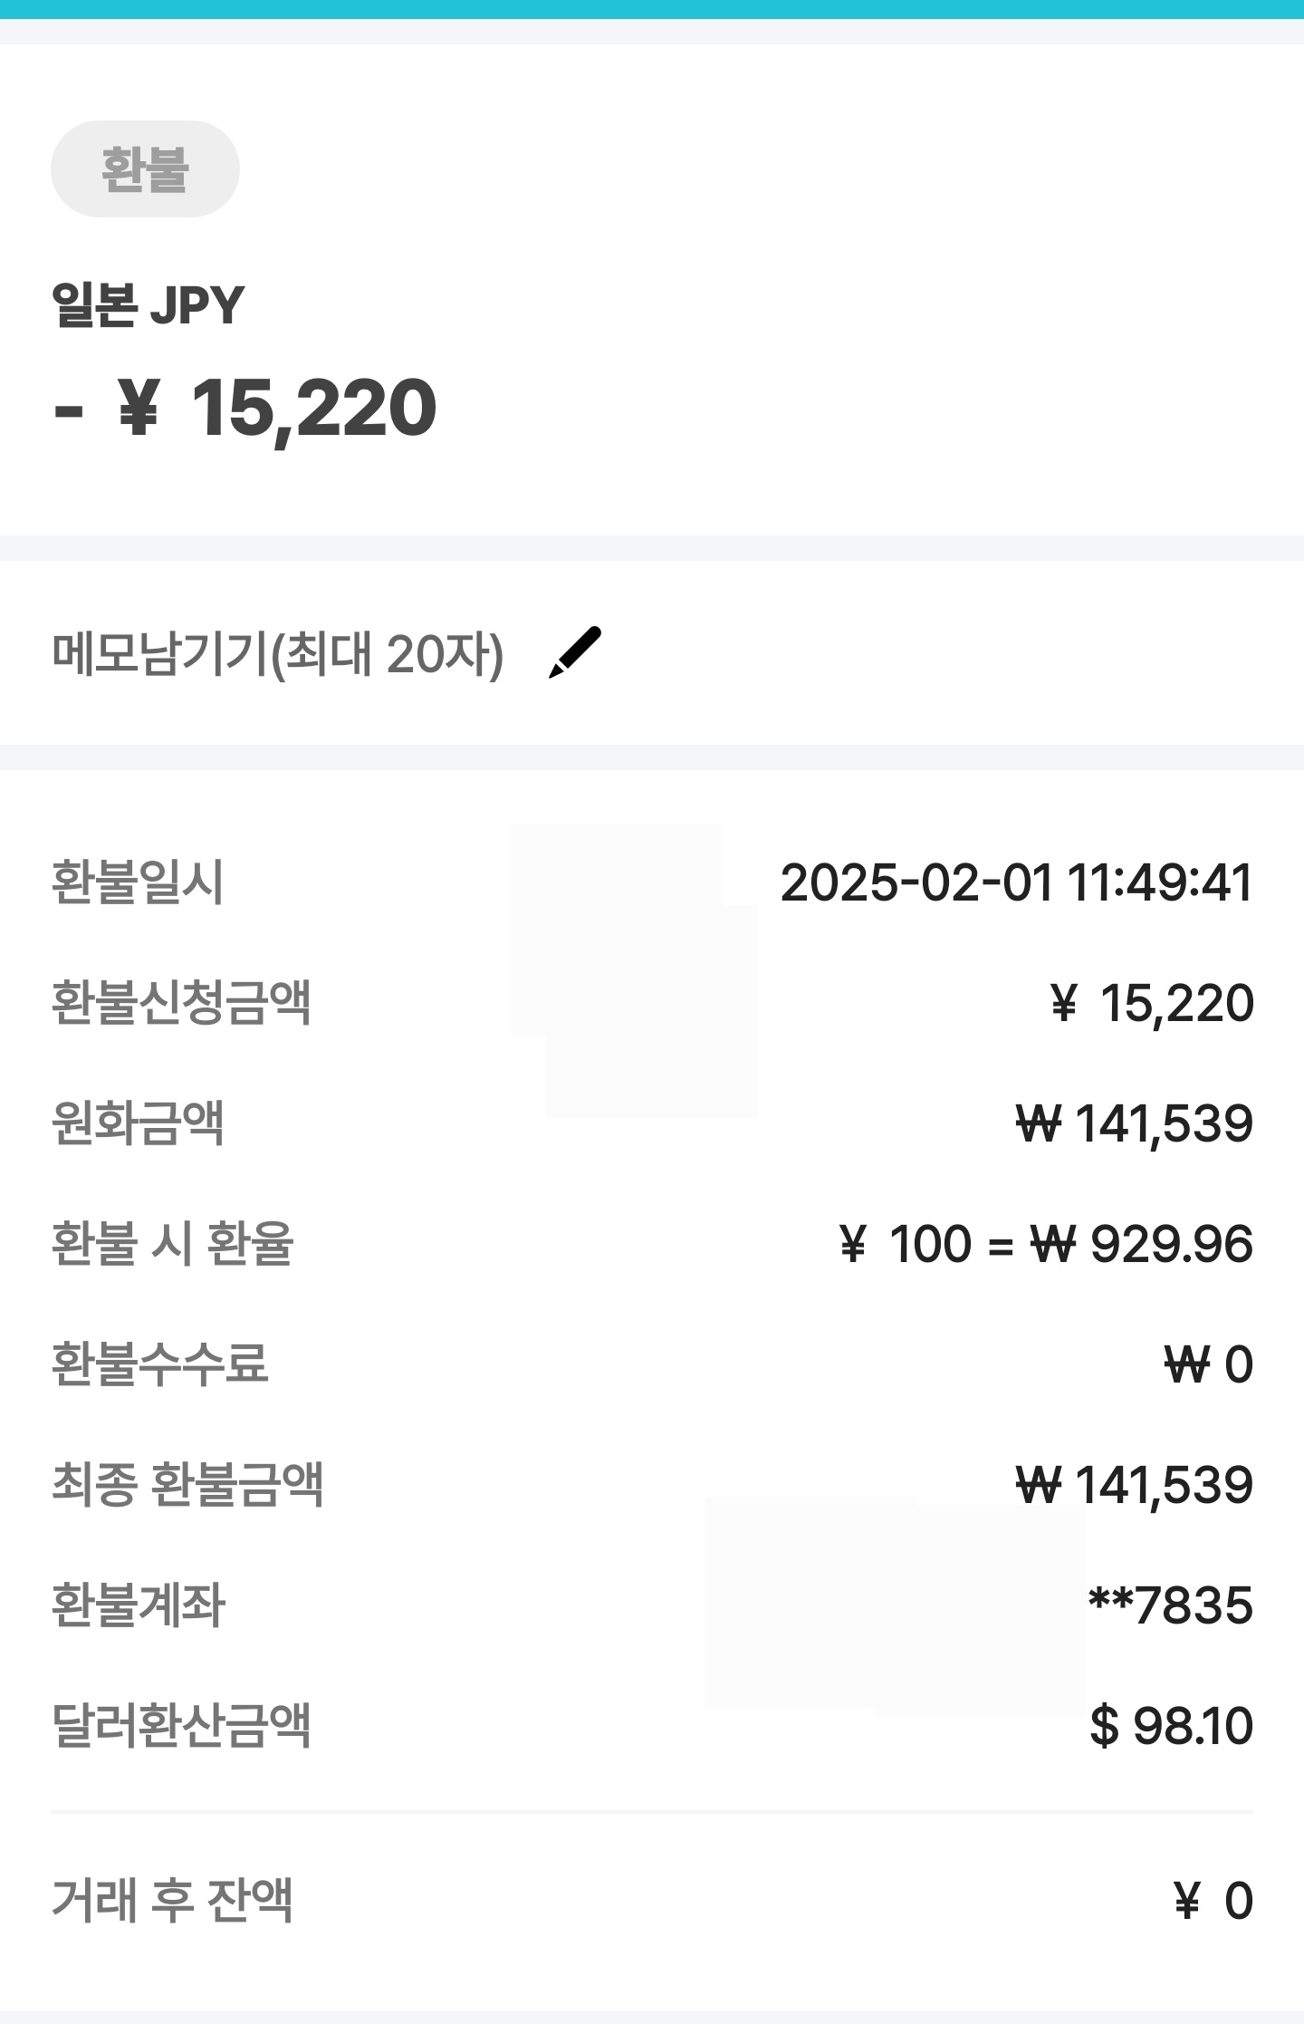Screen dimensions: 1304x2024
Task: Tap the 환불수수료 value ₩ 0
Action: [x=1208, y=1365]
